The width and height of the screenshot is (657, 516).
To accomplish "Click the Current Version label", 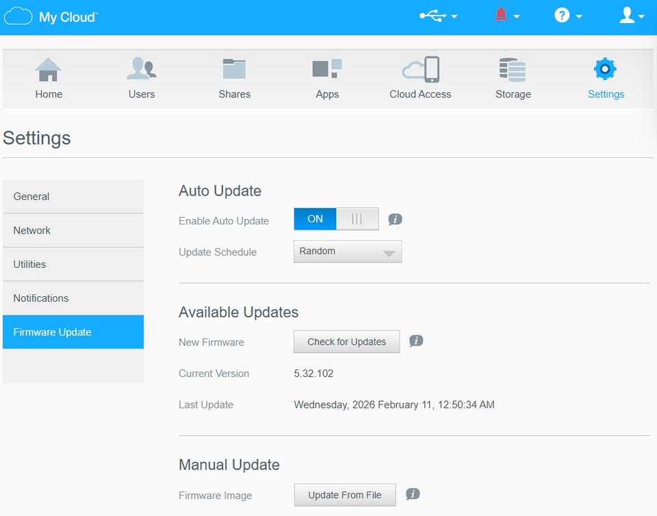I will click(x=214, y=374).
